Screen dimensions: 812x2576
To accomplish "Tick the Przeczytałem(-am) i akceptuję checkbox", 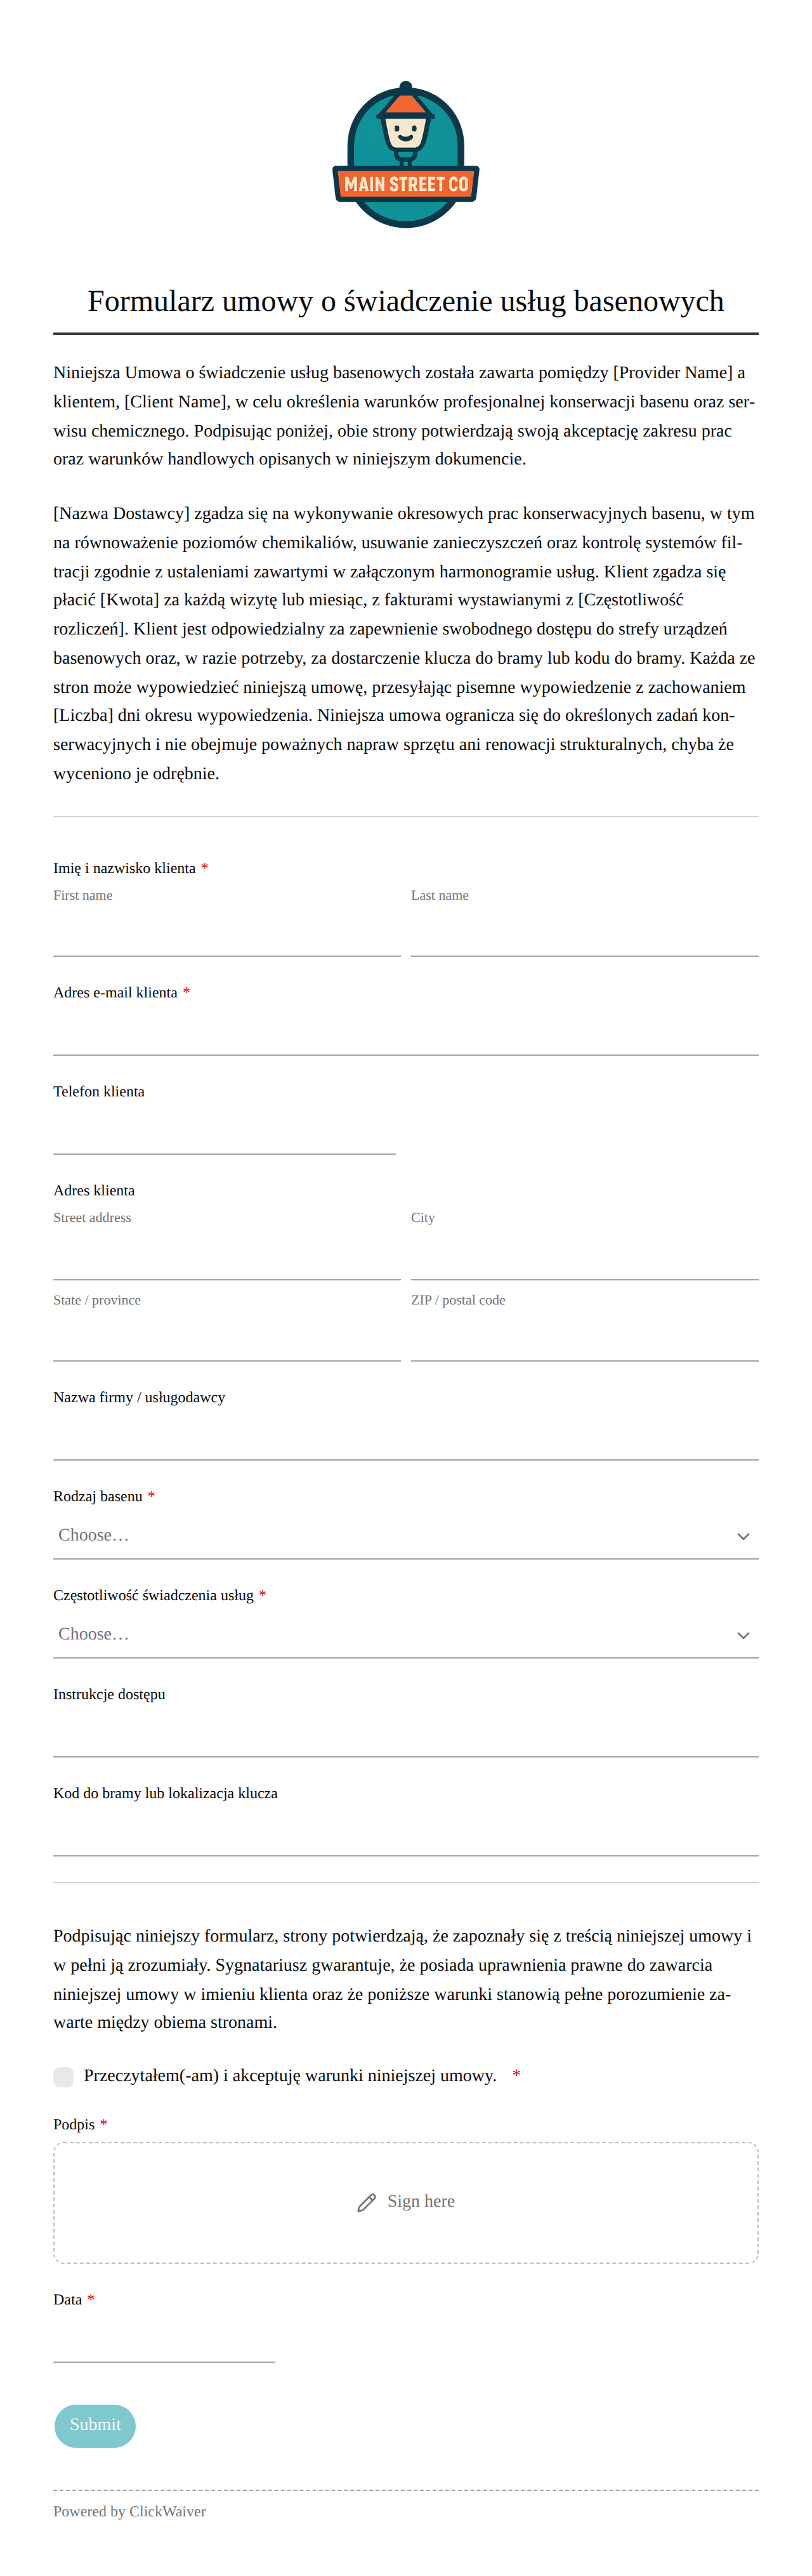I will pyautogui.click(x=64, y=2077).
